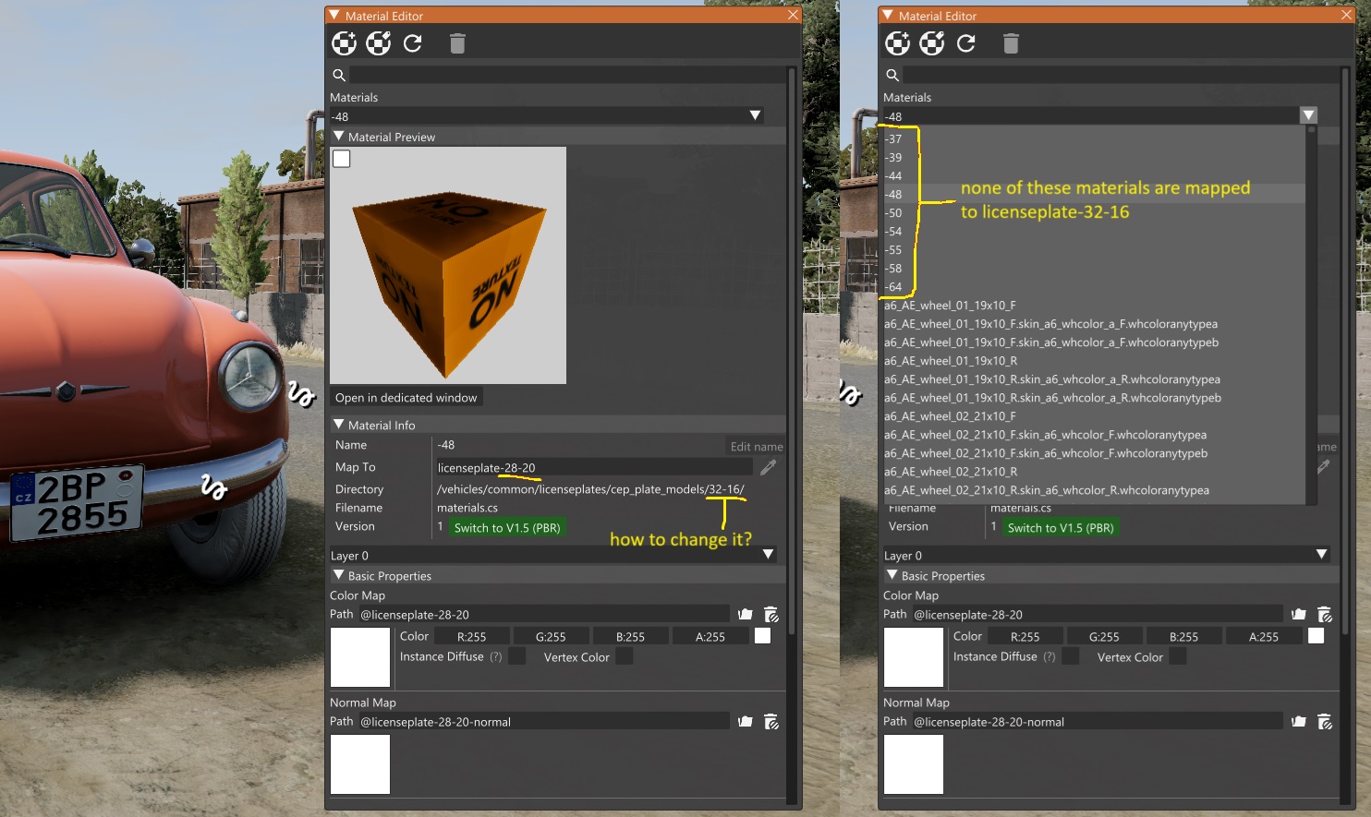Click search magnifier icon in left Material Editor
This screenshot has width=1371, height=817.
click(x=339, y=76)
